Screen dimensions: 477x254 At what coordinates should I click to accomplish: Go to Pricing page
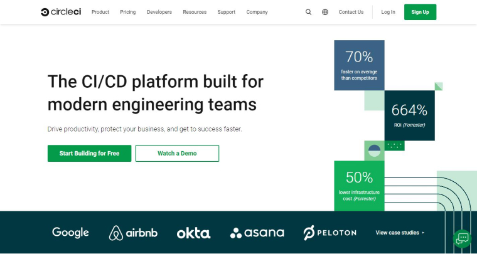128,12
